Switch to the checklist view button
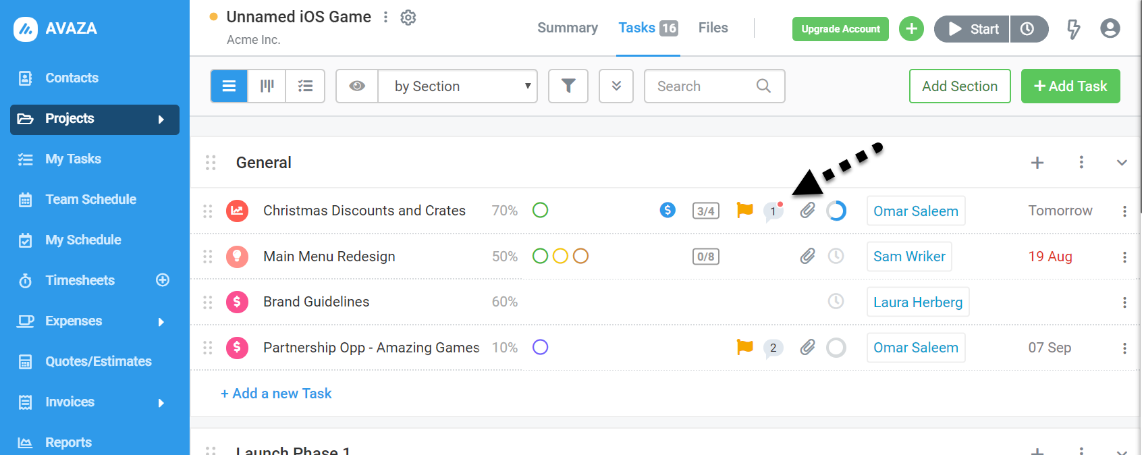 pos(305,86)
